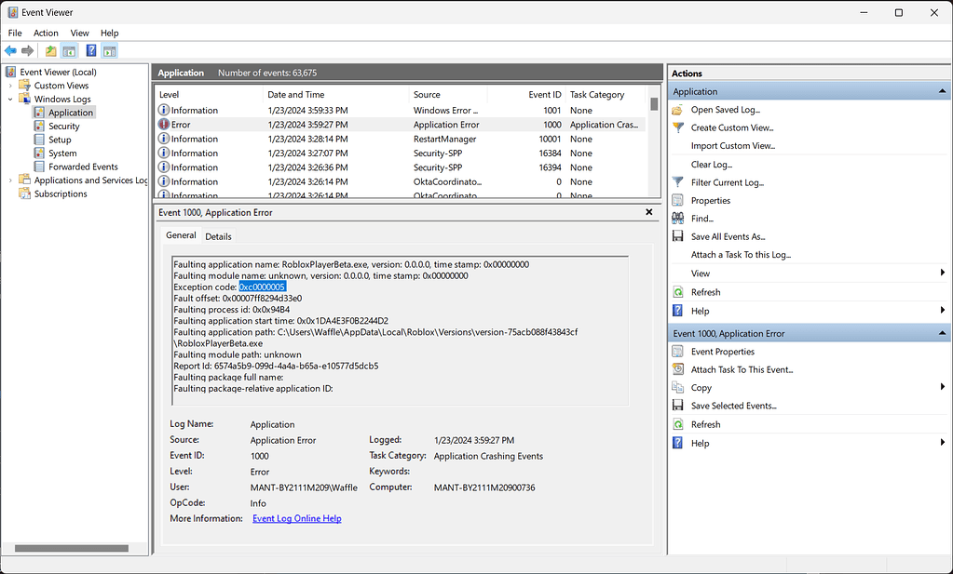Click the Help icon in the toolbar

click(90, 50)
